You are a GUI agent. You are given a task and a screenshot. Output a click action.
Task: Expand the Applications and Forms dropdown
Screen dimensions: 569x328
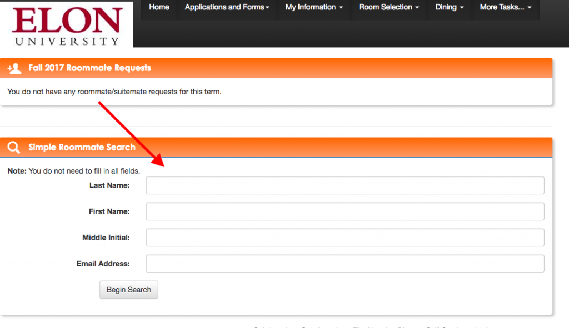tap(227, 7)
